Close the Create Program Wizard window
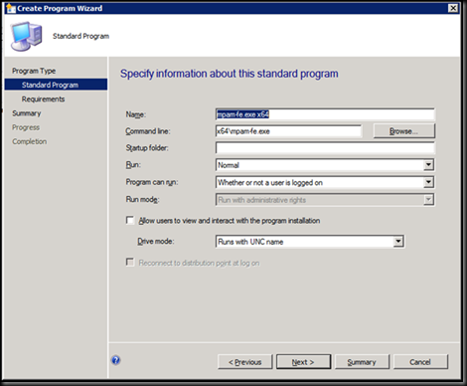This screenshot has width=467, height=386. [453, 8]
